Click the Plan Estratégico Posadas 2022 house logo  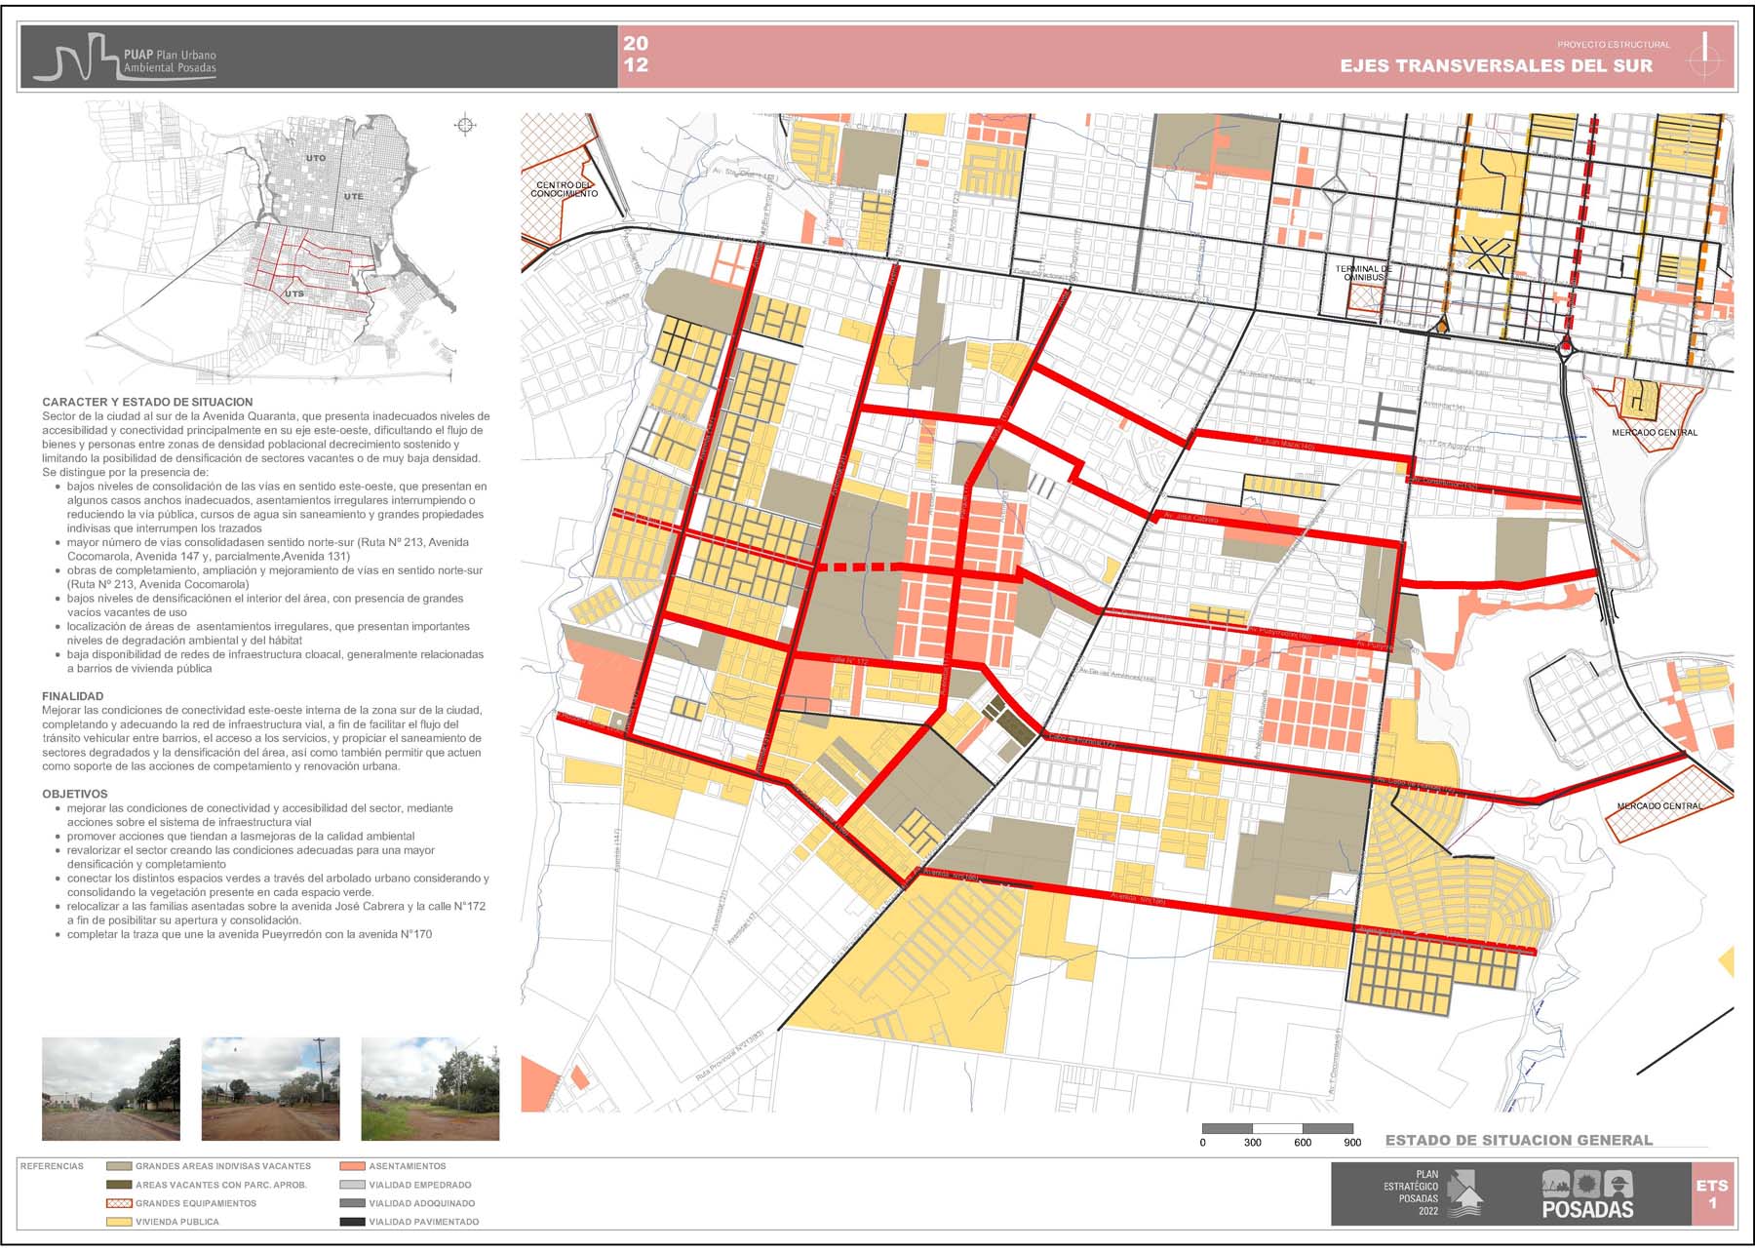coord(1465,1194)
